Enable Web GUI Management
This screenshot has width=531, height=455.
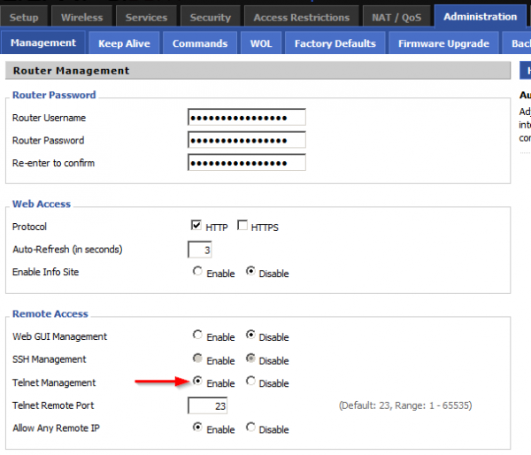(x=197, y=336)
